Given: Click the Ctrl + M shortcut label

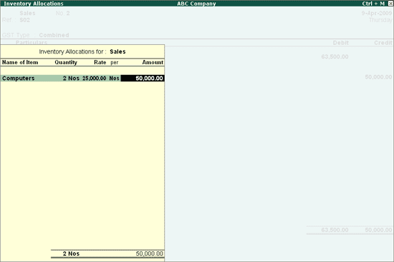Looking at the screenshot, I should [373, 4].
